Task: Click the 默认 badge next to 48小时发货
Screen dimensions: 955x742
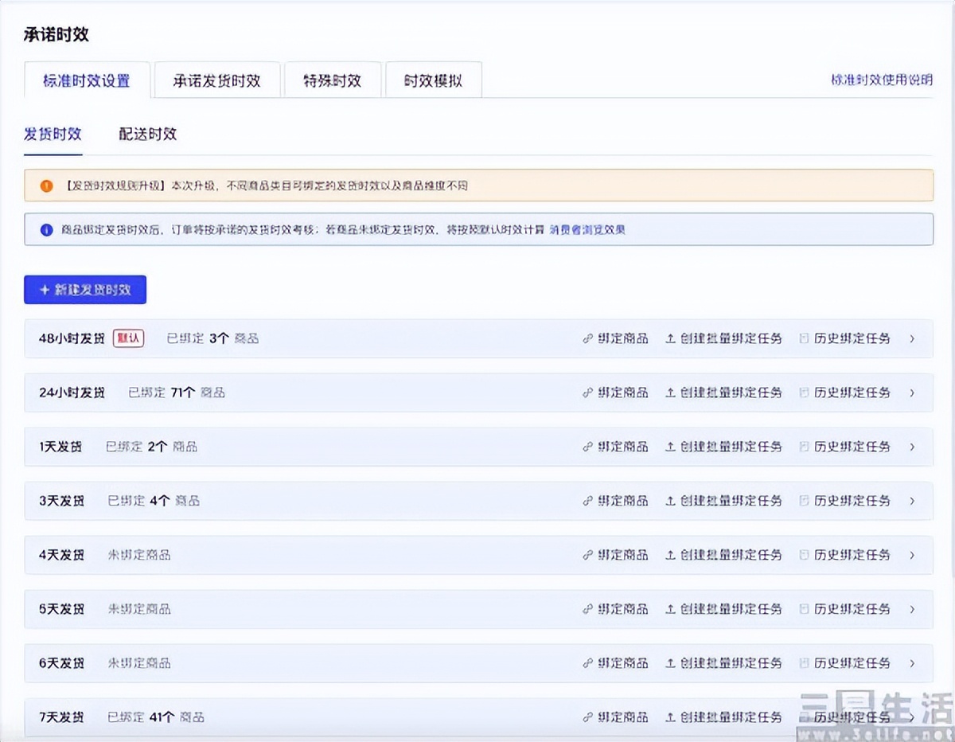Action: coord(129,338)
